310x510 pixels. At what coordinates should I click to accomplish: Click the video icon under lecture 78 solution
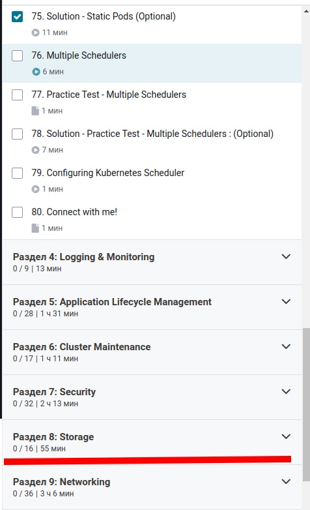(35, 150)
